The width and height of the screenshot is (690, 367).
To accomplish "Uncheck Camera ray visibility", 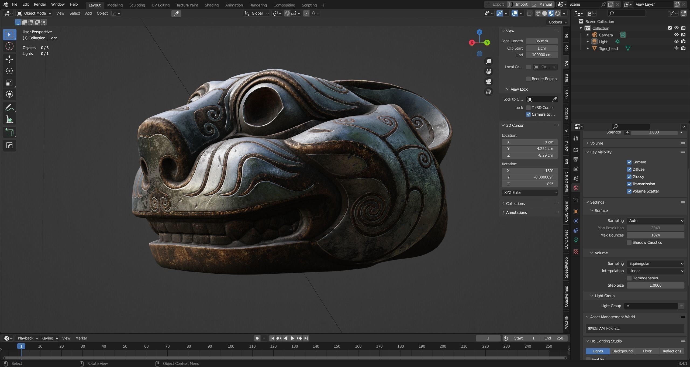I will click(x=629, y=162).
